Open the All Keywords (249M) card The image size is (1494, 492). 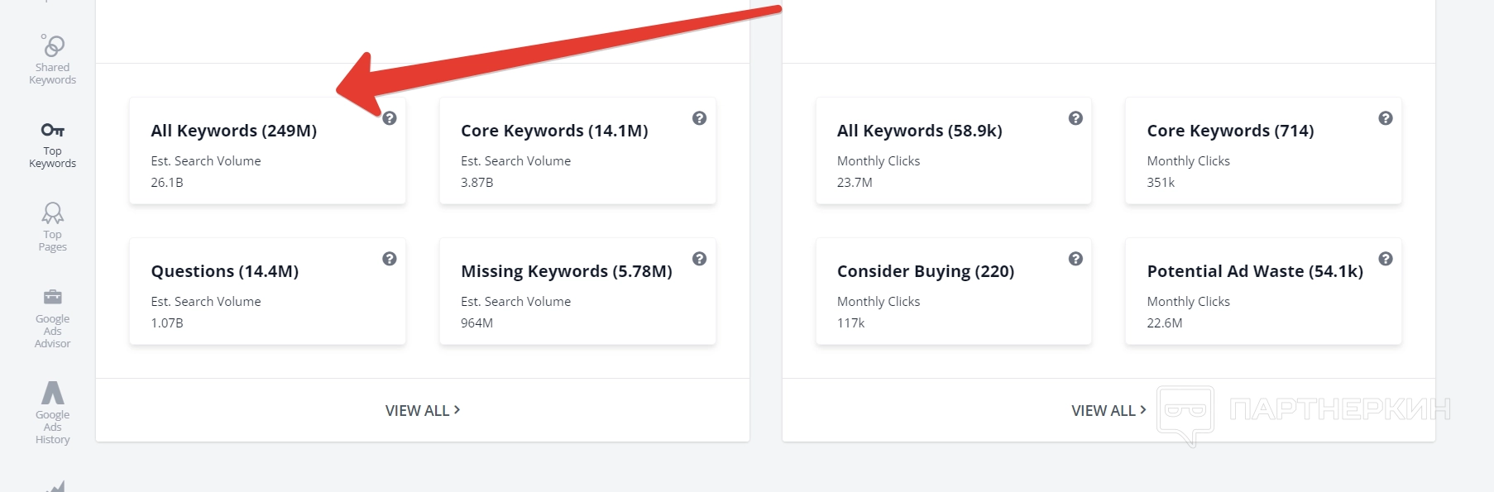tap(234, 131)
